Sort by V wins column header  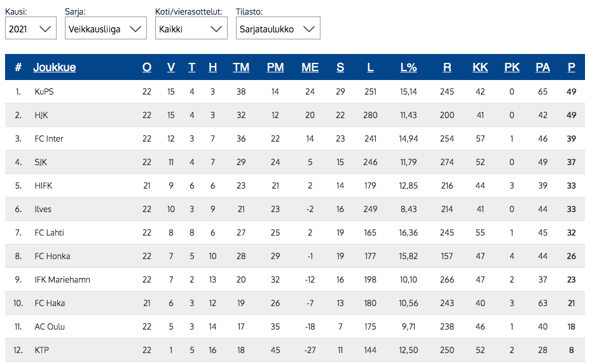tap(171, 67)
